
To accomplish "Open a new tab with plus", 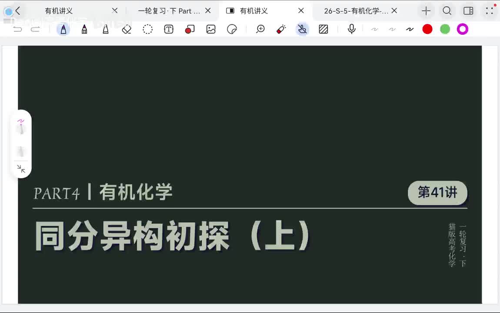I will pos(426,11).
